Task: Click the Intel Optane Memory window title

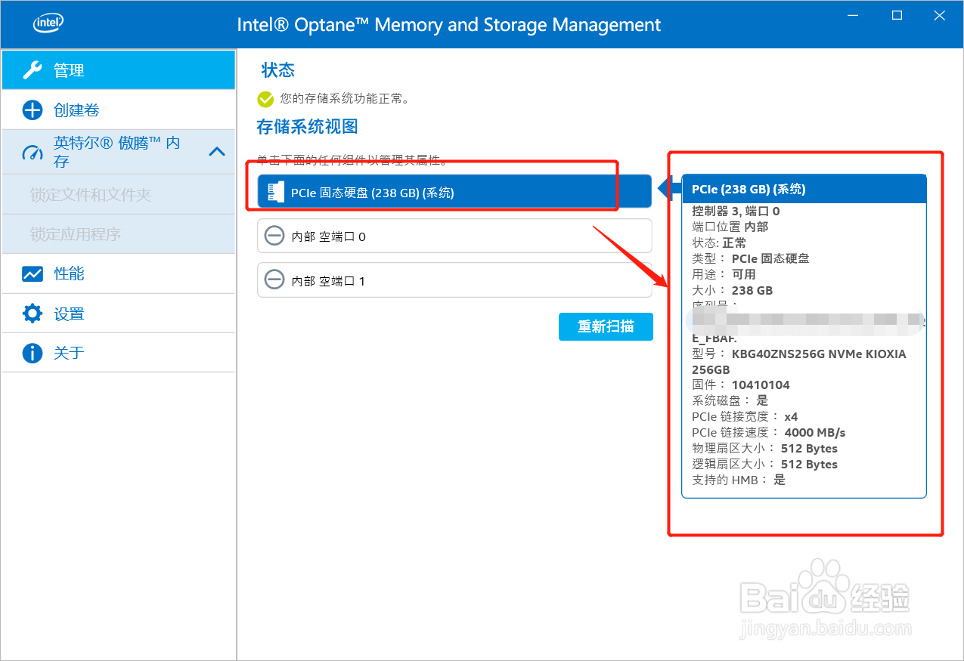Action: [449, 24]
